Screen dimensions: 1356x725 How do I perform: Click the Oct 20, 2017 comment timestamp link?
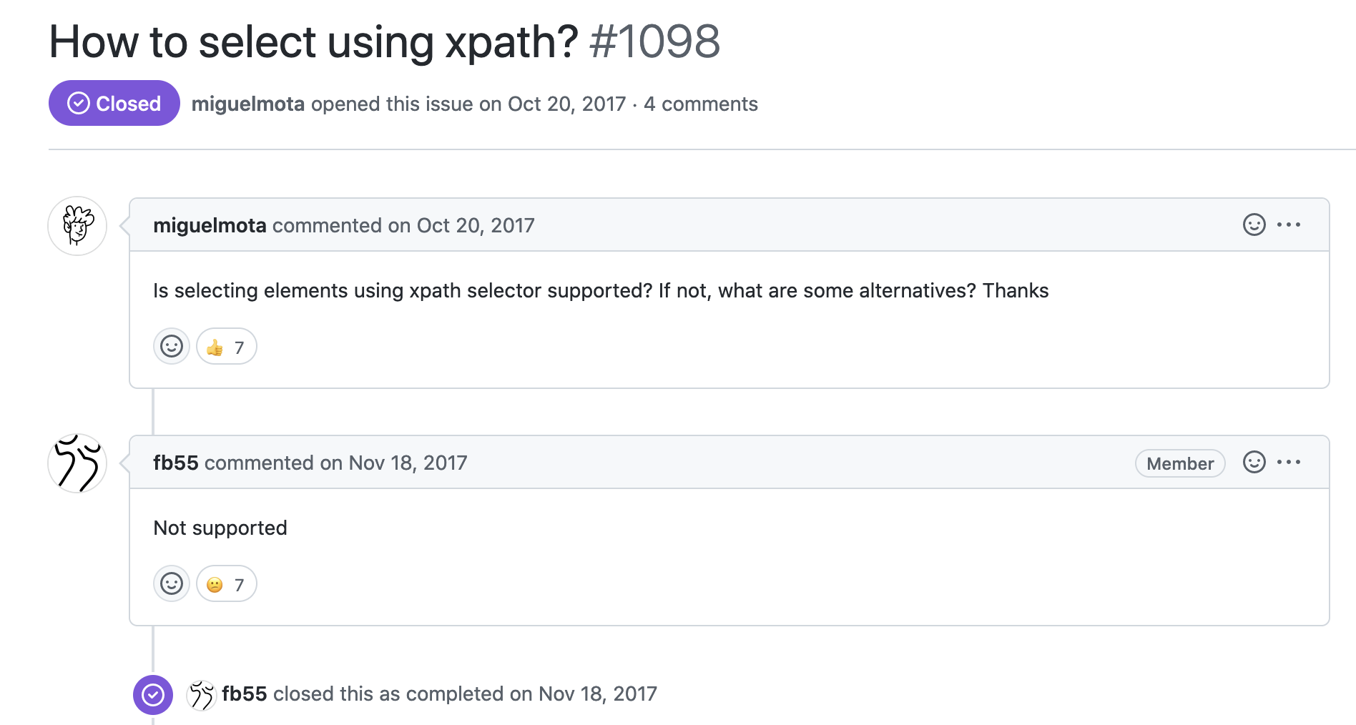[x=475, y=225]
